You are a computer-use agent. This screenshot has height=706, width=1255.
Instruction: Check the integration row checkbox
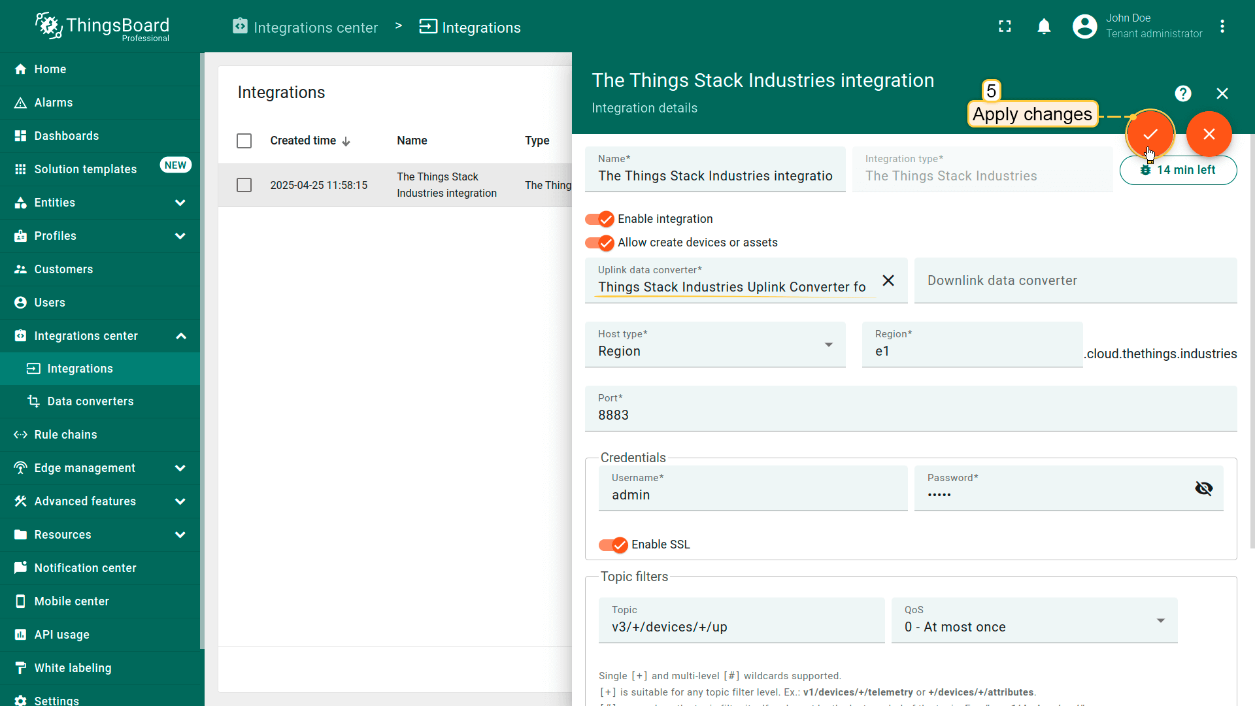coord(244,185)
